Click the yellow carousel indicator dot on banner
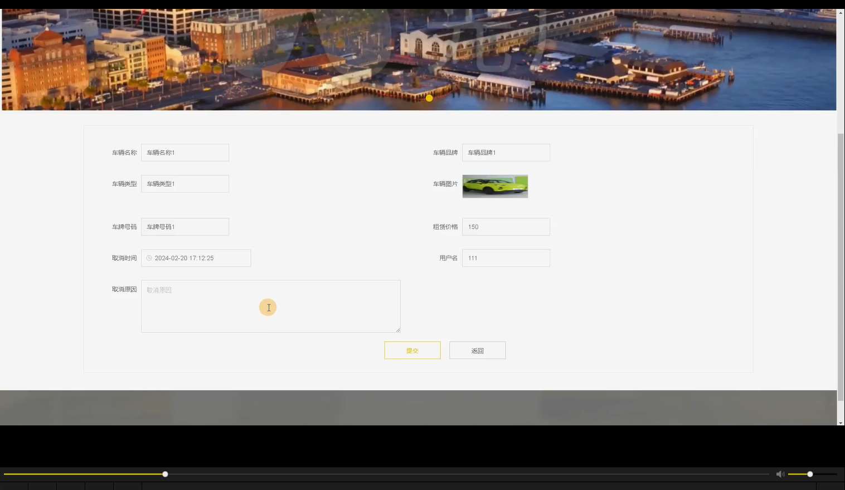Image resolution: width=845 pixels, height=490 pixels. tap(429, 98)
